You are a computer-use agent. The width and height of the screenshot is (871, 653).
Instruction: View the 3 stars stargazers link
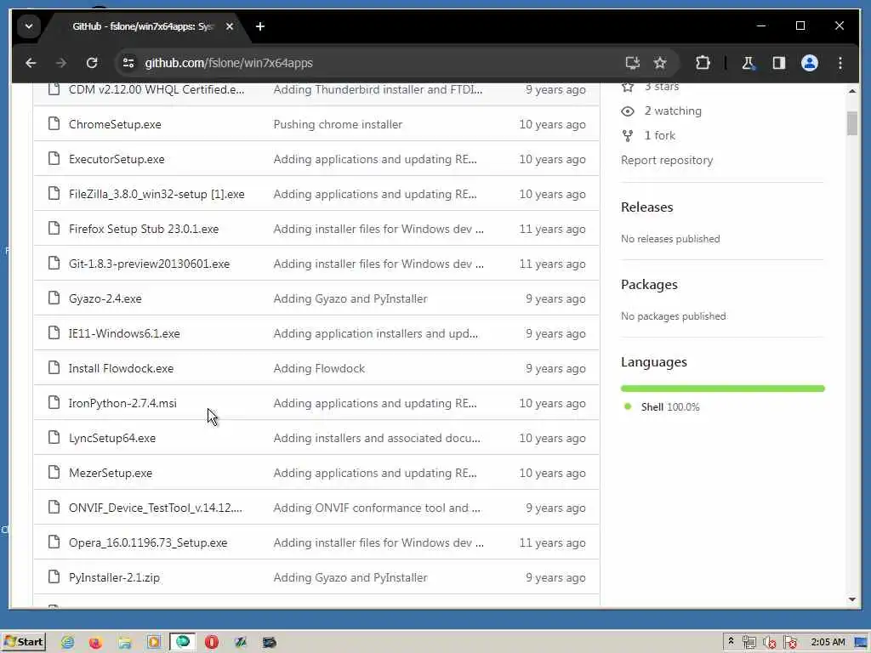tap(651, 88)
